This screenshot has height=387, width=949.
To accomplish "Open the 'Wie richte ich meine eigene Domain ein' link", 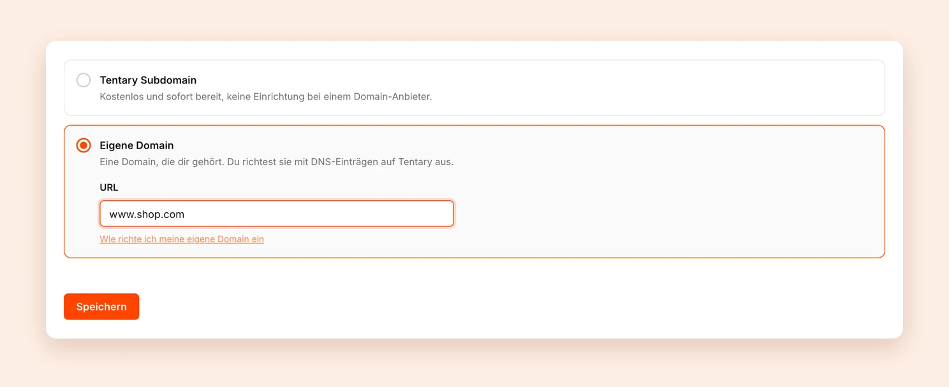I will (x=182, y=239).
